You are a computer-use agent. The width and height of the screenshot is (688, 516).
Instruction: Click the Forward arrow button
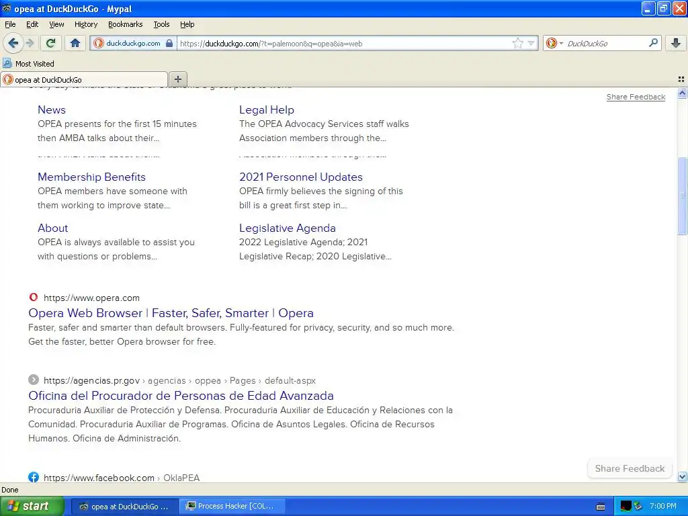[x=30, y=43]
